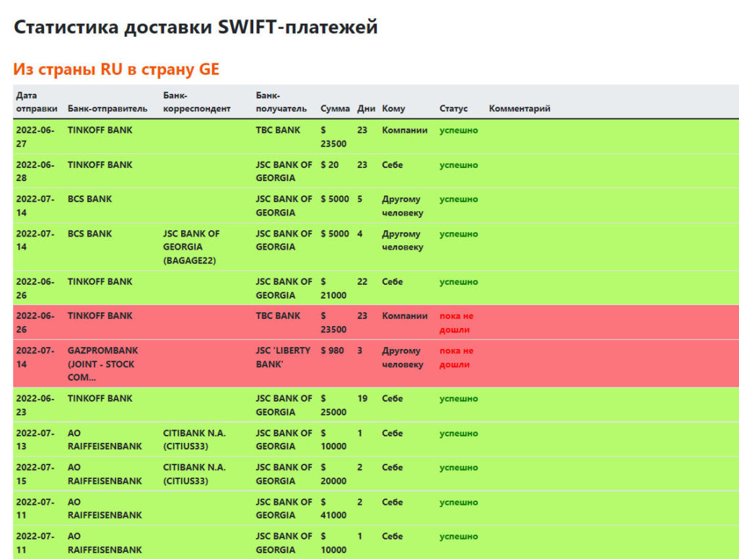
Task: Sort by the "Сумма" column header
Action: [333, 109]
